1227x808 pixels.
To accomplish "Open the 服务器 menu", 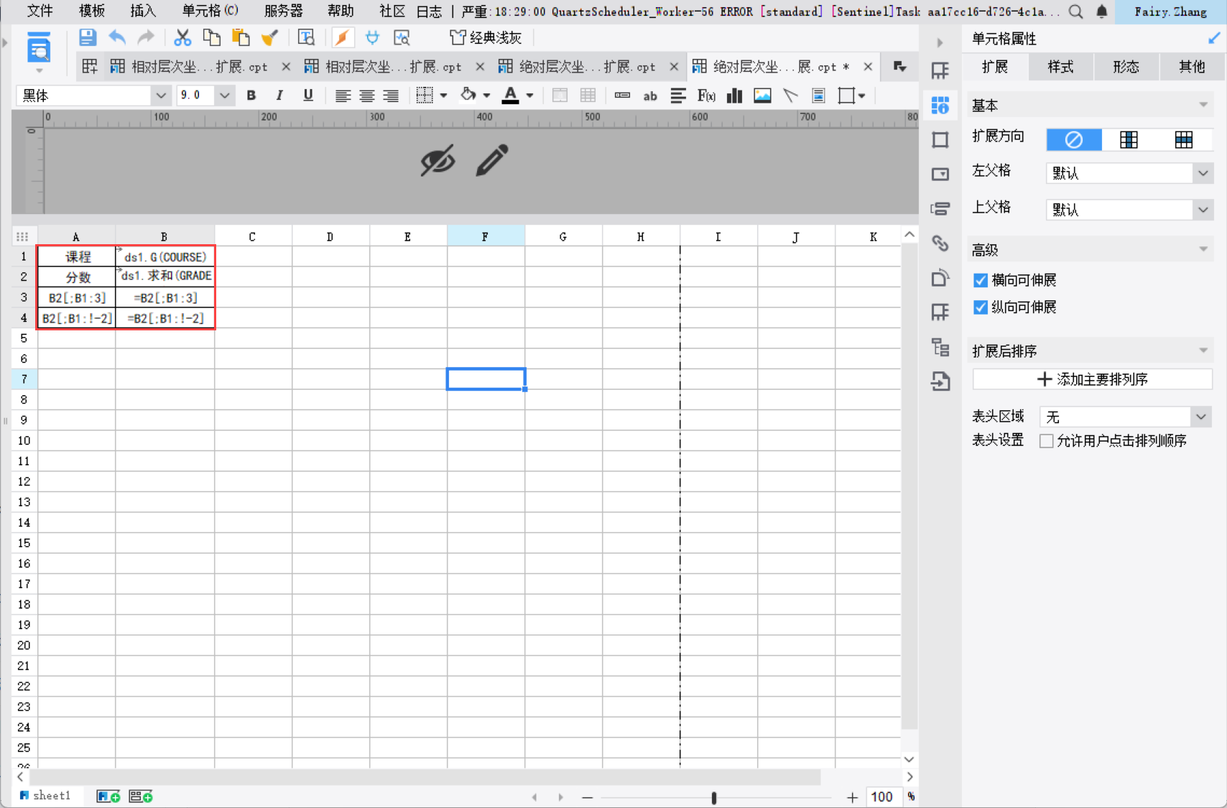I will click(x=284, y=11).
